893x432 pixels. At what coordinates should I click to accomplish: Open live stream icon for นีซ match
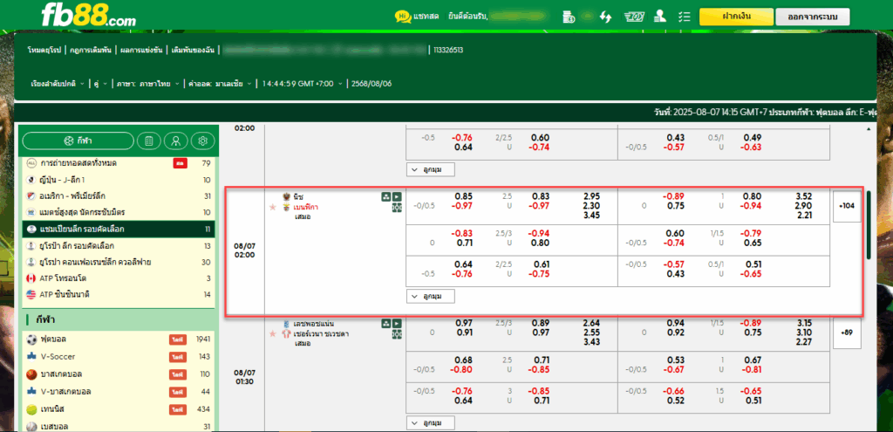[x=397, y=196]
